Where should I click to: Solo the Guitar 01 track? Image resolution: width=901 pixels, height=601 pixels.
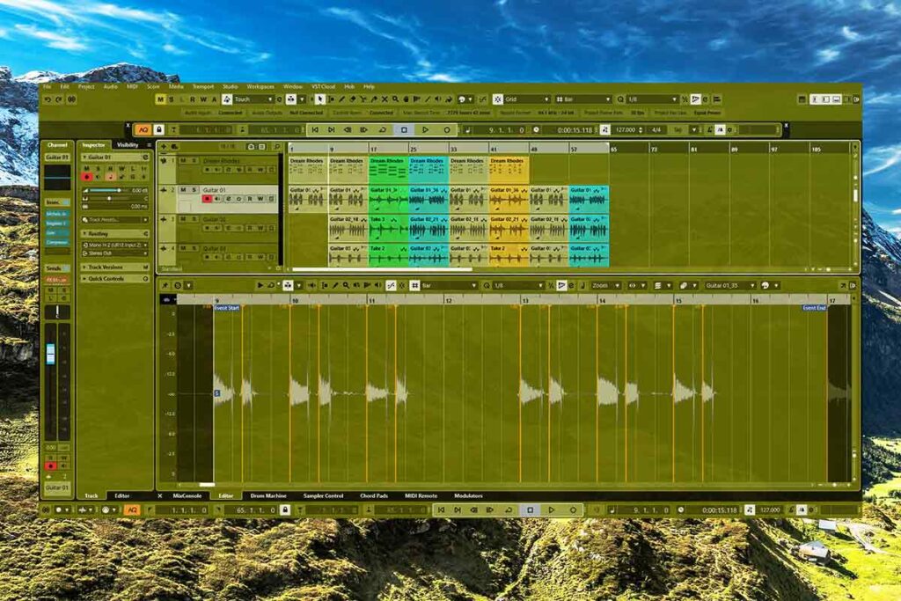point(194,189)
